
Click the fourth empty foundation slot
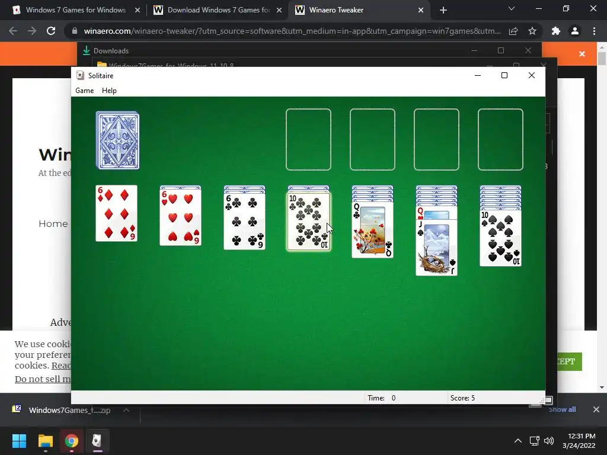point(500,139)
